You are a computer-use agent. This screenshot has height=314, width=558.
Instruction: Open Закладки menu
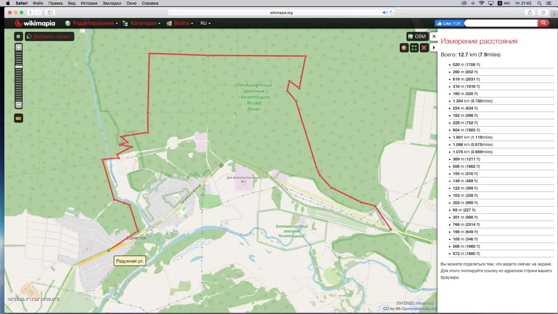coord(112,3)
